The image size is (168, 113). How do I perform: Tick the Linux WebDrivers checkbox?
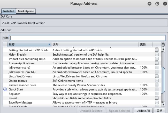[x=157, y=76]
